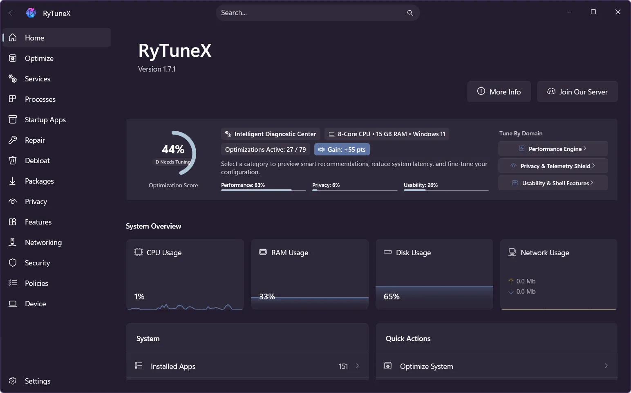Expand Performance Engine chevron
Screen dimensions: 631x393
click(585, 148)
